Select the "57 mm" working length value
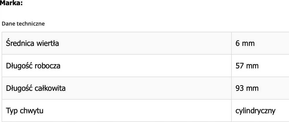The height and width of the screenshot is (122, 289). (247, 66)
